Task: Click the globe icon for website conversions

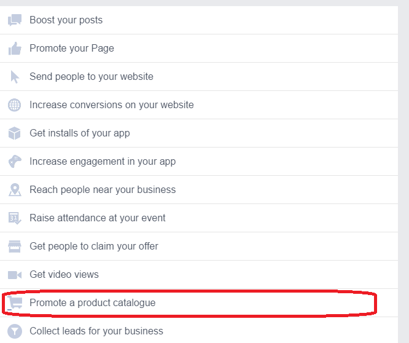Action: pyautogui.click(x=15, y=105)
